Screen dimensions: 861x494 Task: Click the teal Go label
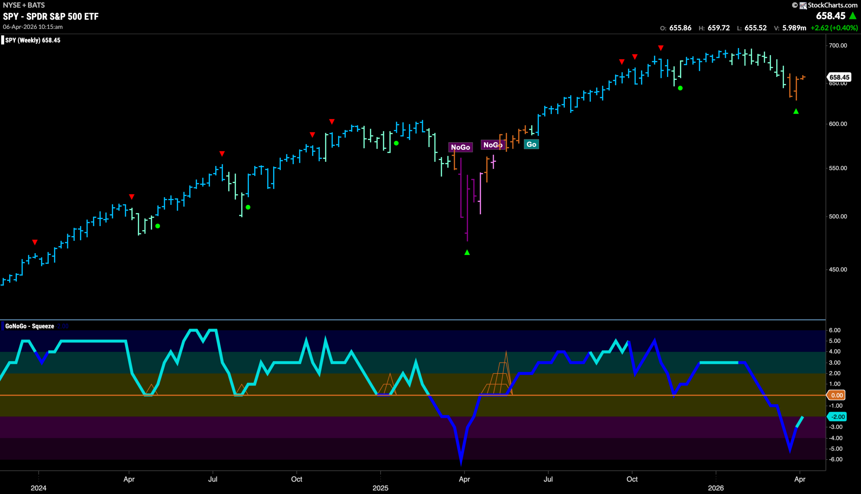click(x=531, y=144)
